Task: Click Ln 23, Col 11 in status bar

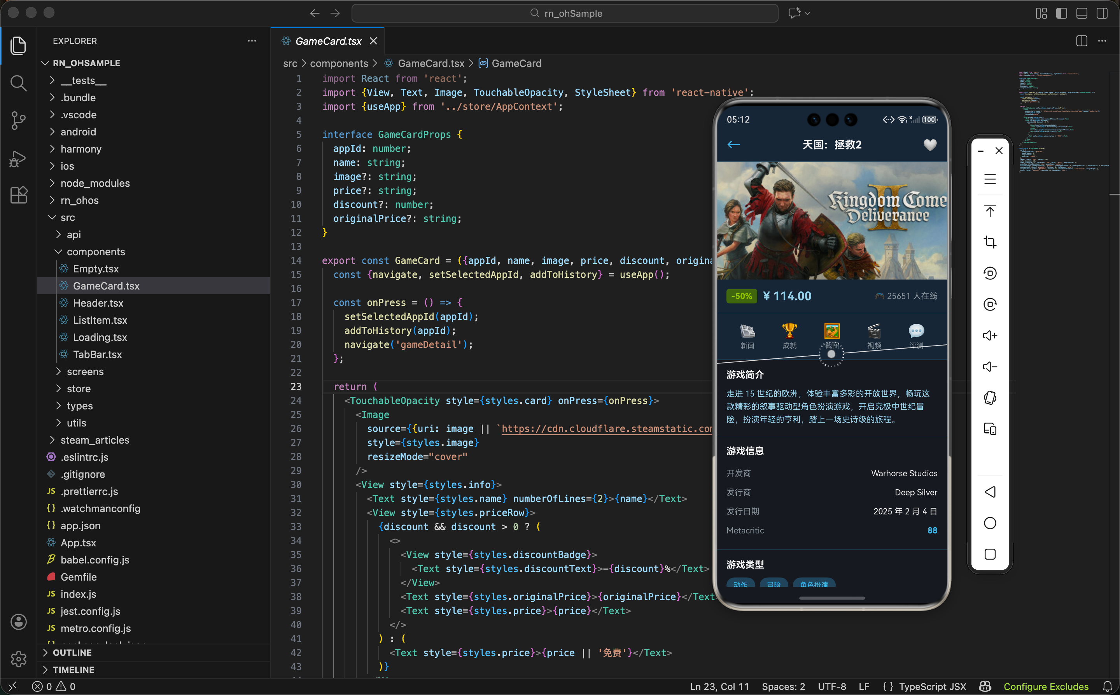Action: pyautogui.click(x=719, y=686)
